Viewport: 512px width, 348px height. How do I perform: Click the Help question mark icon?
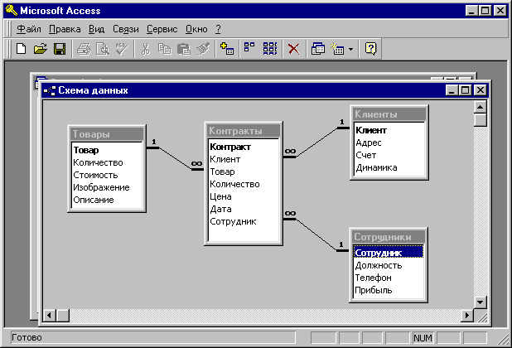370,49
